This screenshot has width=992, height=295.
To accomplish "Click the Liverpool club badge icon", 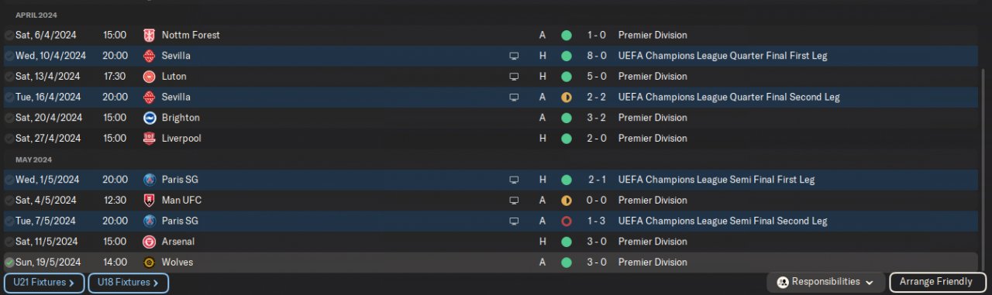I will tap(150, 138).
